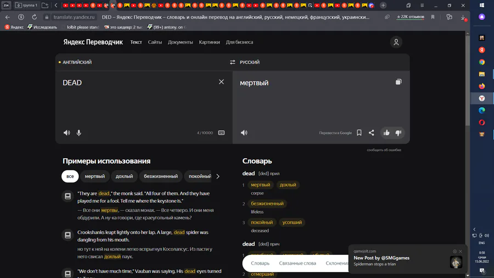Open dictionary word безжизненный
Viewport: 494px width, 278px height.
267,204
